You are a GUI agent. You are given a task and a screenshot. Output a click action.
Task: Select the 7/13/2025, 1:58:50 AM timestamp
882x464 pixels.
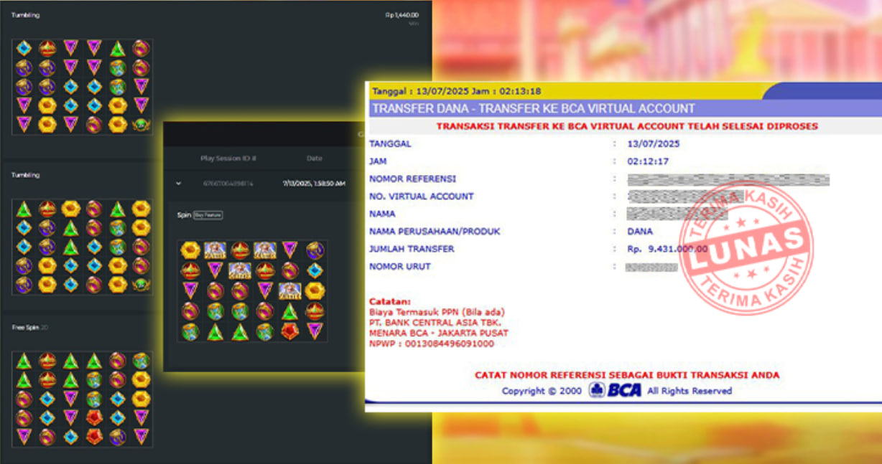click(x=313, y=184)
